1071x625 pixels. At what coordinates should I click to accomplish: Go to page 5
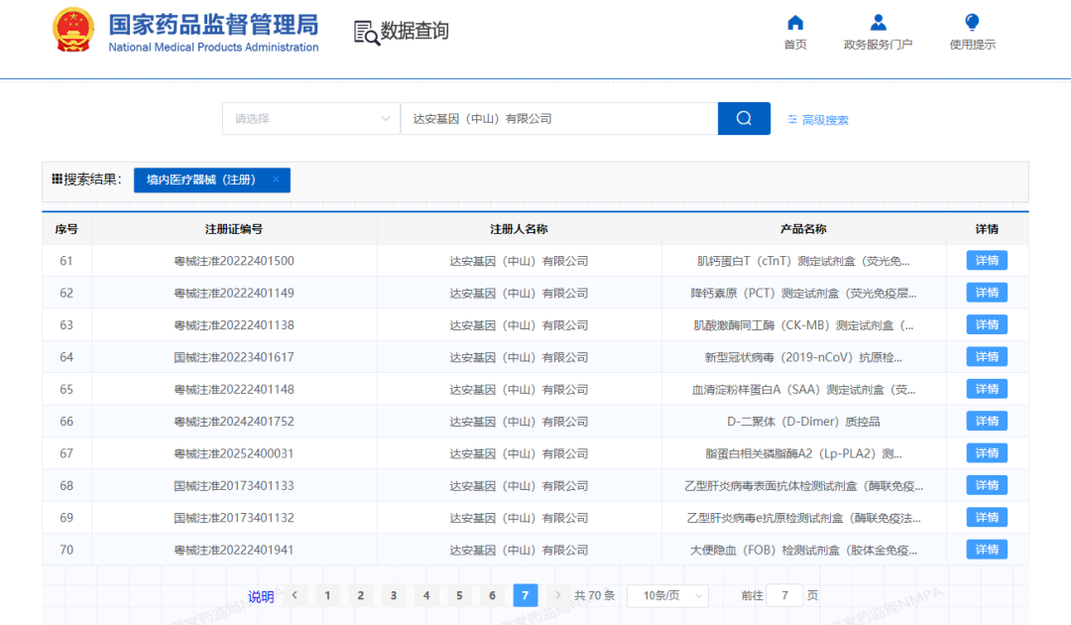(459, 595)
